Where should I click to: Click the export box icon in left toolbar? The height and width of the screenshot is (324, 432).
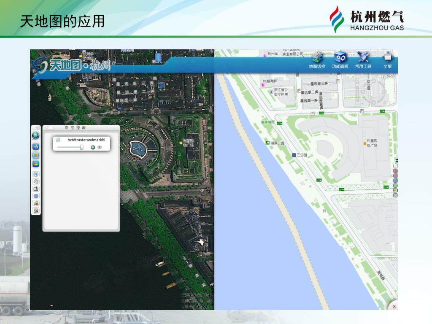[36, 189]
